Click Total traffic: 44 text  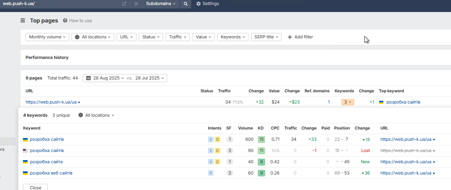click(x=63, y=78)
